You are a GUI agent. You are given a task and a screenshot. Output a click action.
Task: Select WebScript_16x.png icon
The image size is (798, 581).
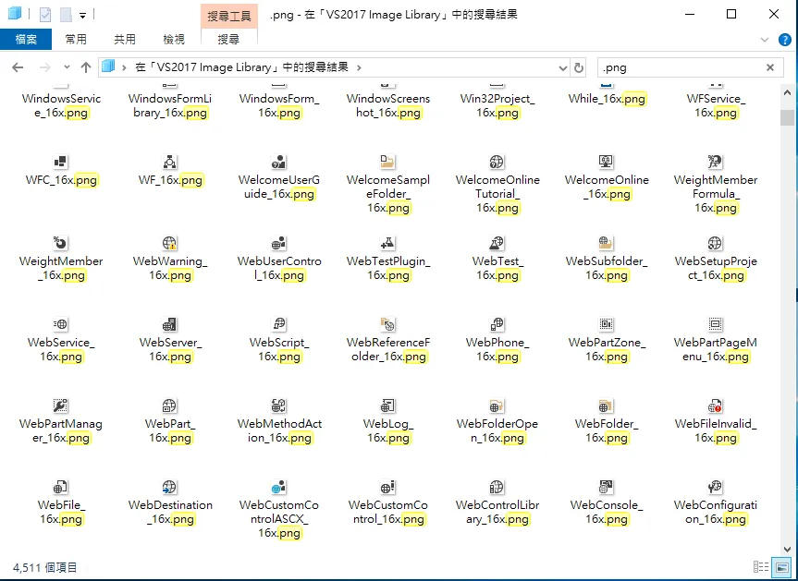(279, 325)
